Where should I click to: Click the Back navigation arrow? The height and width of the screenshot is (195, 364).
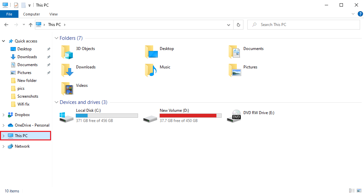tap(6, 25)
